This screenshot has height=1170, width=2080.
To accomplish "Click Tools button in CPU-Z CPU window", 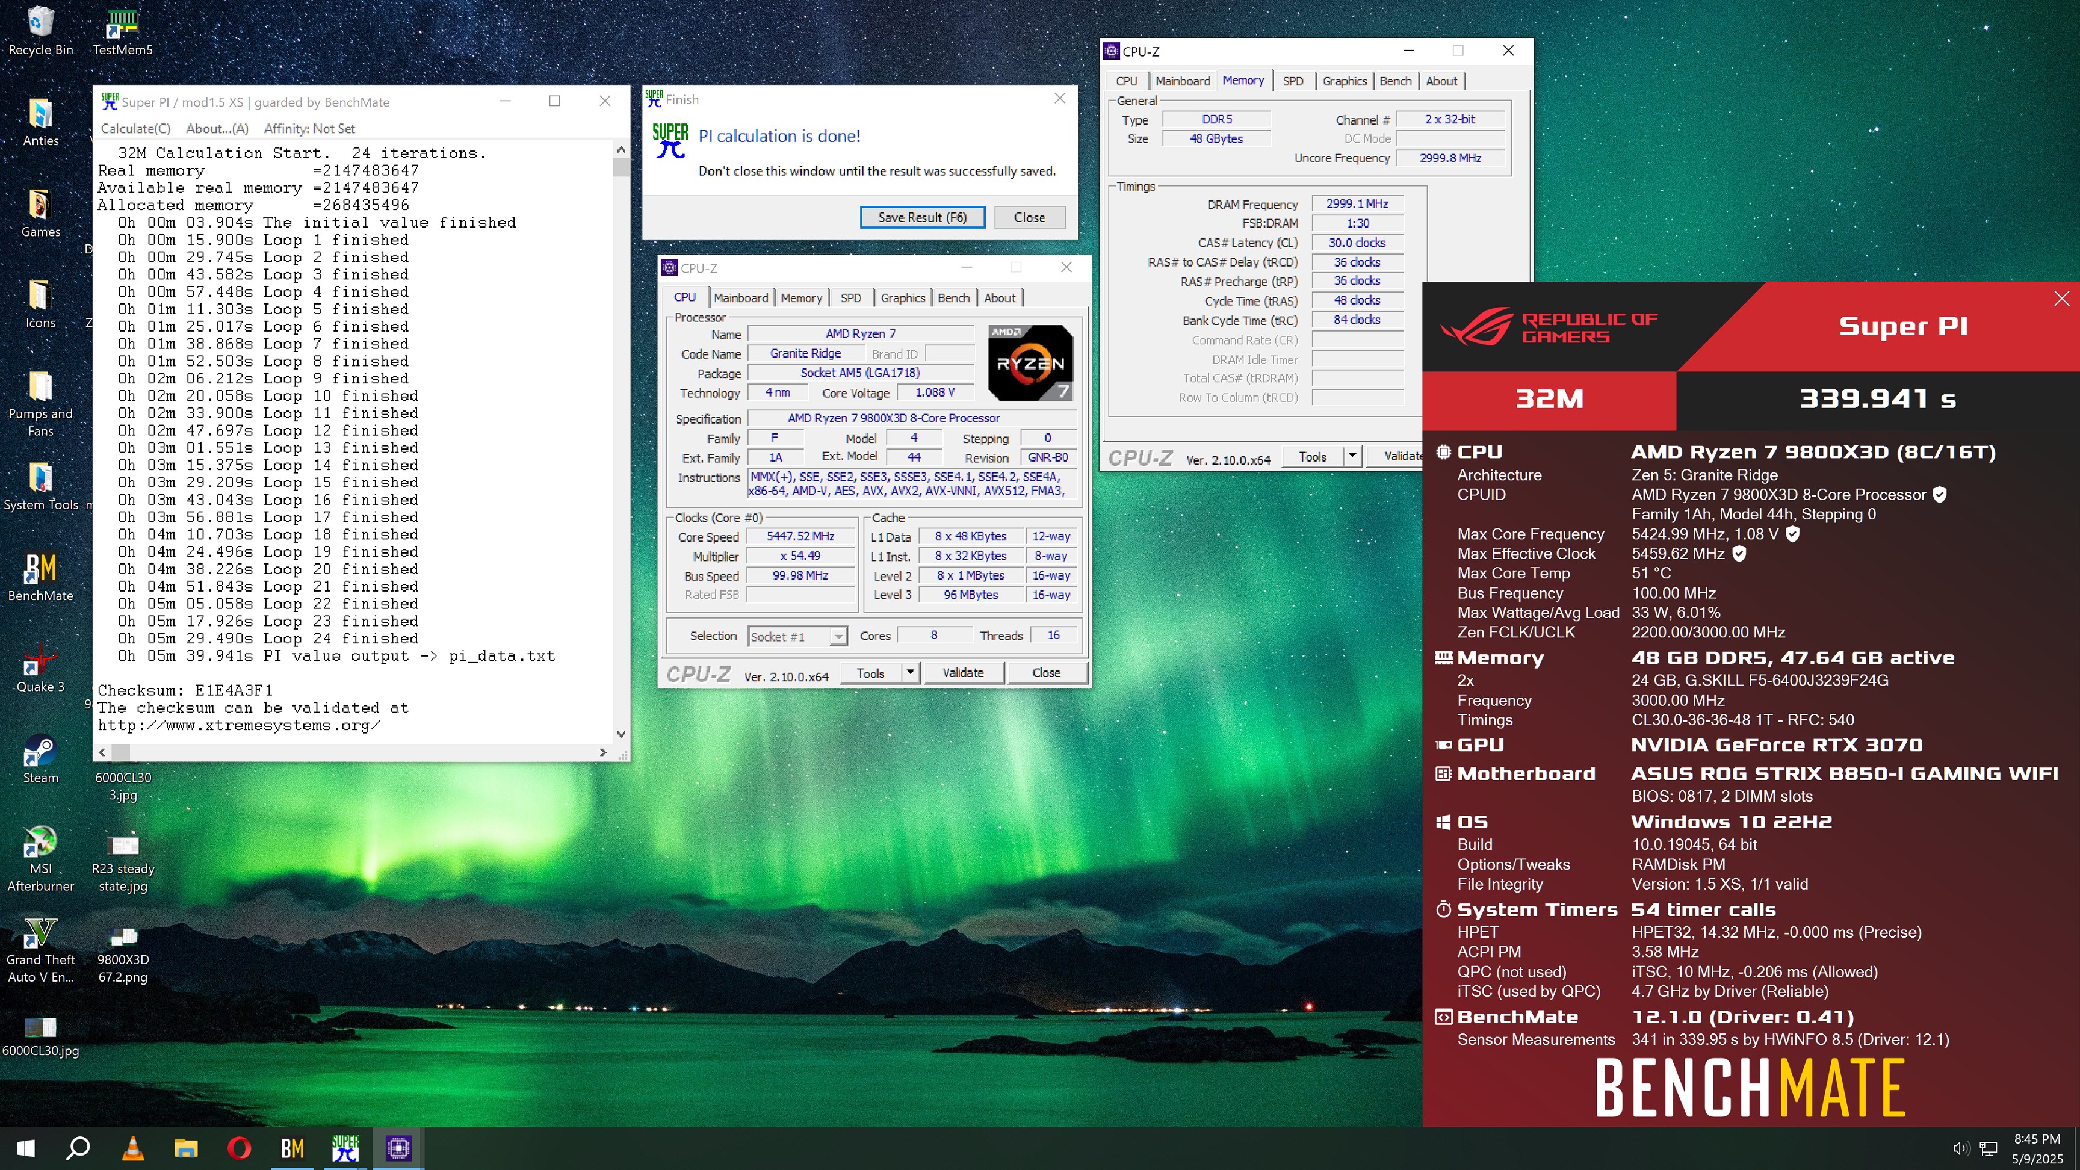I will click(870, 673).
